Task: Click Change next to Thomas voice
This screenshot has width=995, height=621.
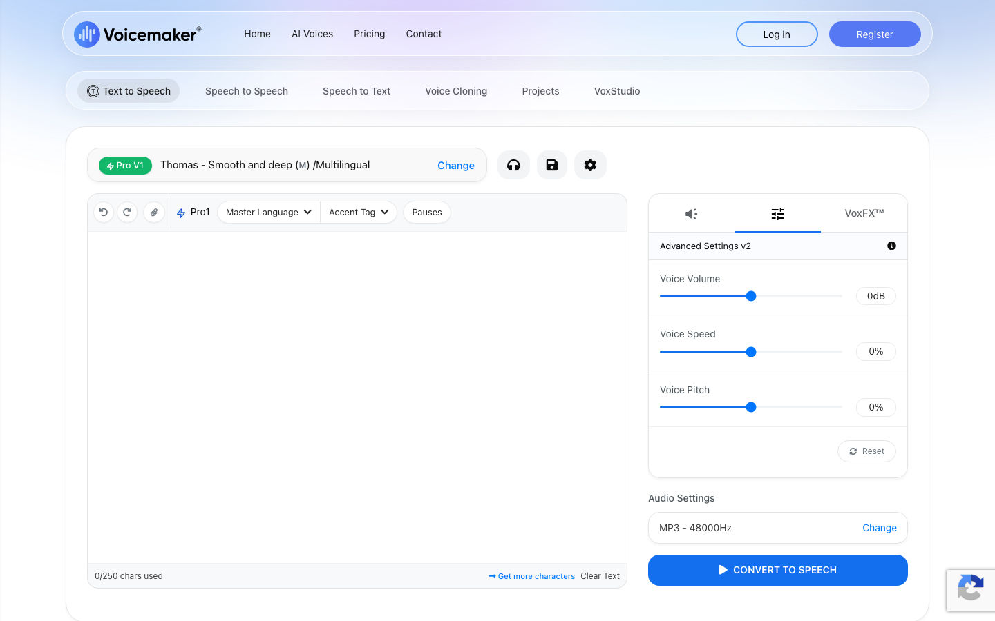Action: coord(456,166)
